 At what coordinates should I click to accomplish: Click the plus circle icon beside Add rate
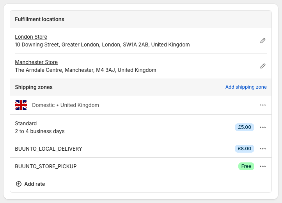pyautogui.click(x=19, y=184)
